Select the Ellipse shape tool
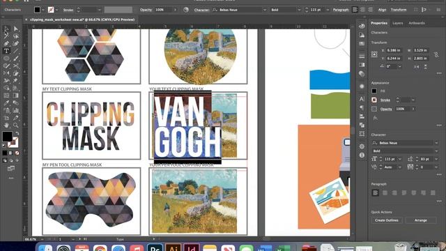This screenshot has height=251, width=446. pos(6,59)
